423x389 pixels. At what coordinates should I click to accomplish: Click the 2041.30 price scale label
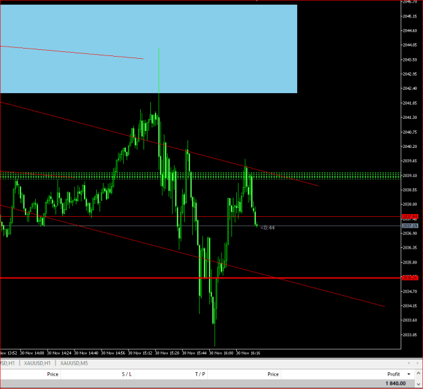click(x=409, y=118)
